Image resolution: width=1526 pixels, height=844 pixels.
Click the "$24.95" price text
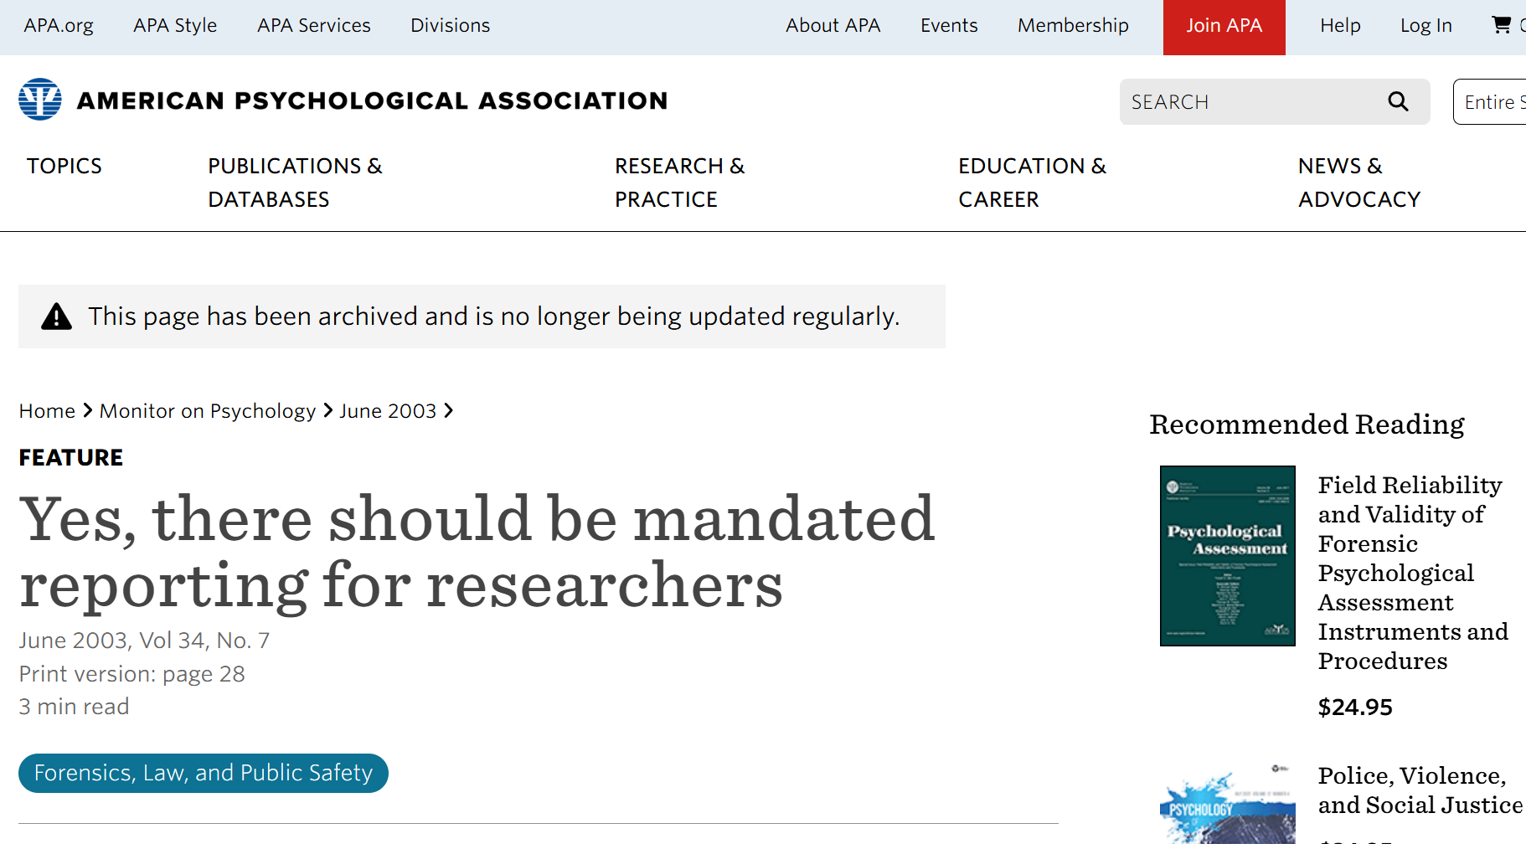click(x=1355, y=708)
